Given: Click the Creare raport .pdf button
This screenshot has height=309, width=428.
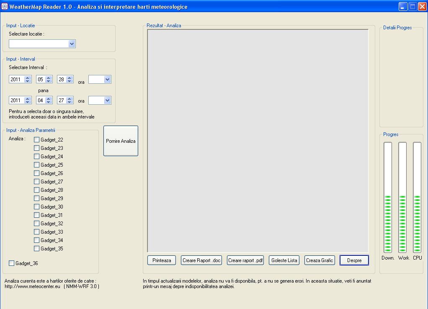Looking at the screenshot, I should pyautogui.click(x=245, y=260).
